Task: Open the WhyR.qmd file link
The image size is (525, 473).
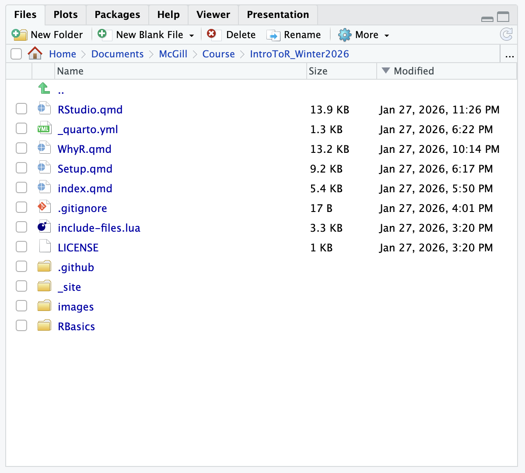Action: (x=84, y=149)
